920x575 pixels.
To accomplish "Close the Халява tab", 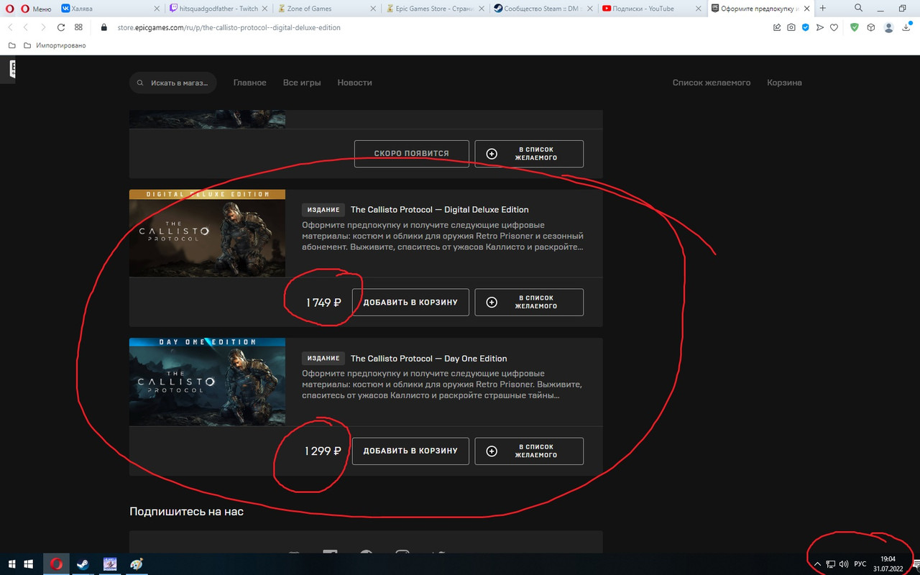I will [x=157, y=9].
